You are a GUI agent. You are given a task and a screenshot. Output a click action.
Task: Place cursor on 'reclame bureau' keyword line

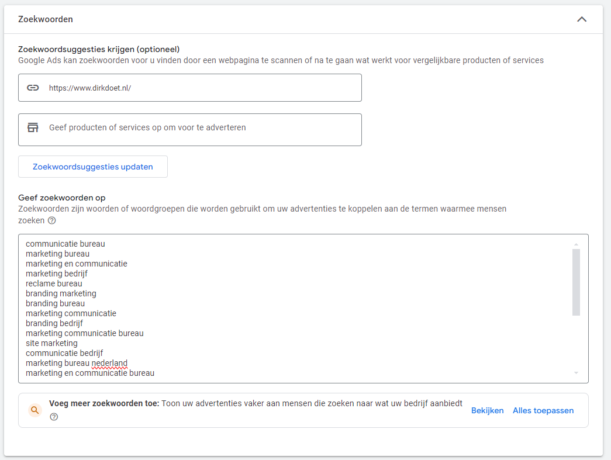(54, 283)
